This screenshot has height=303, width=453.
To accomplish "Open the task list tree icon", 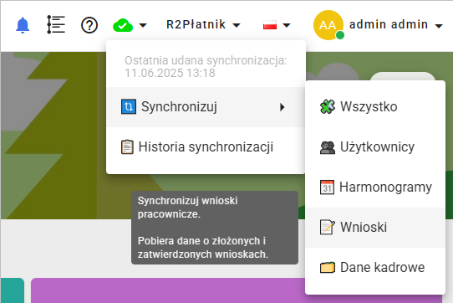I will click(x=56, y=24).
